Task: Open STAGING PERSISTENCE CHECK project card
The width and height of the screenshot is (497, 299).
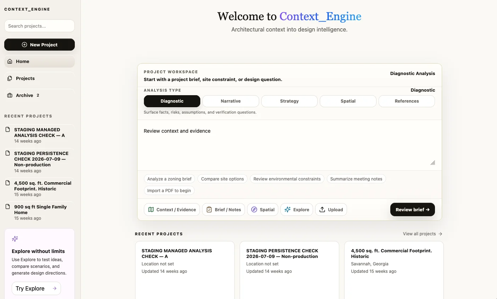Action: pos(289,270)
